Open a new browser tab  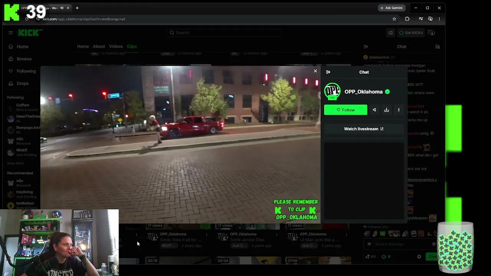click(77, 8)
